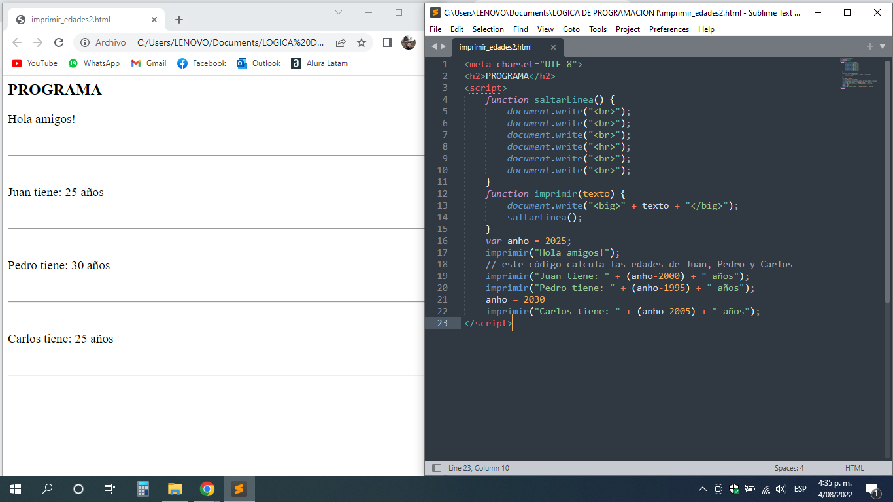Open the volume control in the tray
The height and width of the screenshot is (502, 893).
[x=781, y=489]
